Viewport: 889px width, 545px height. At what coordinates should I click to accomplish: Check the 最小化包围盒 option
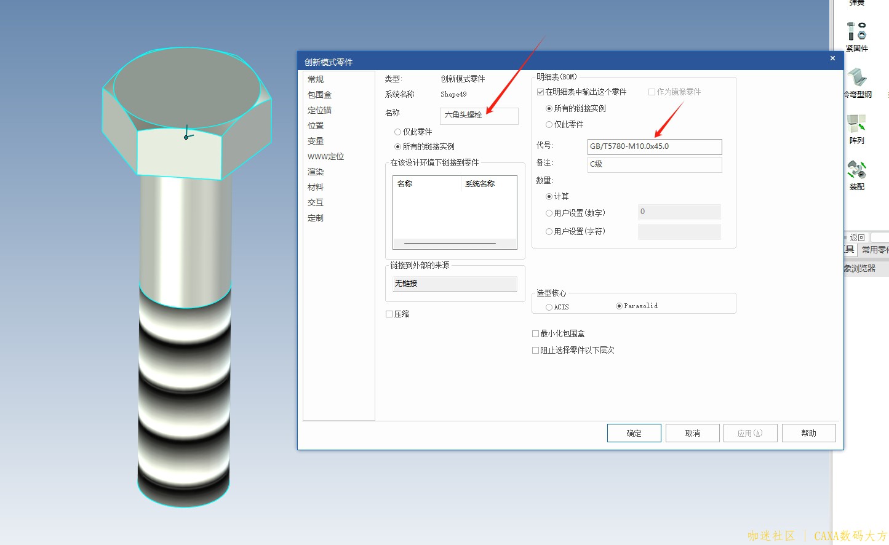(535, 334)
